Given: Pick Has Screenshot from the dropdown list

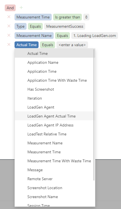Looking at the screenshot, I should click(x=55, y=89).
